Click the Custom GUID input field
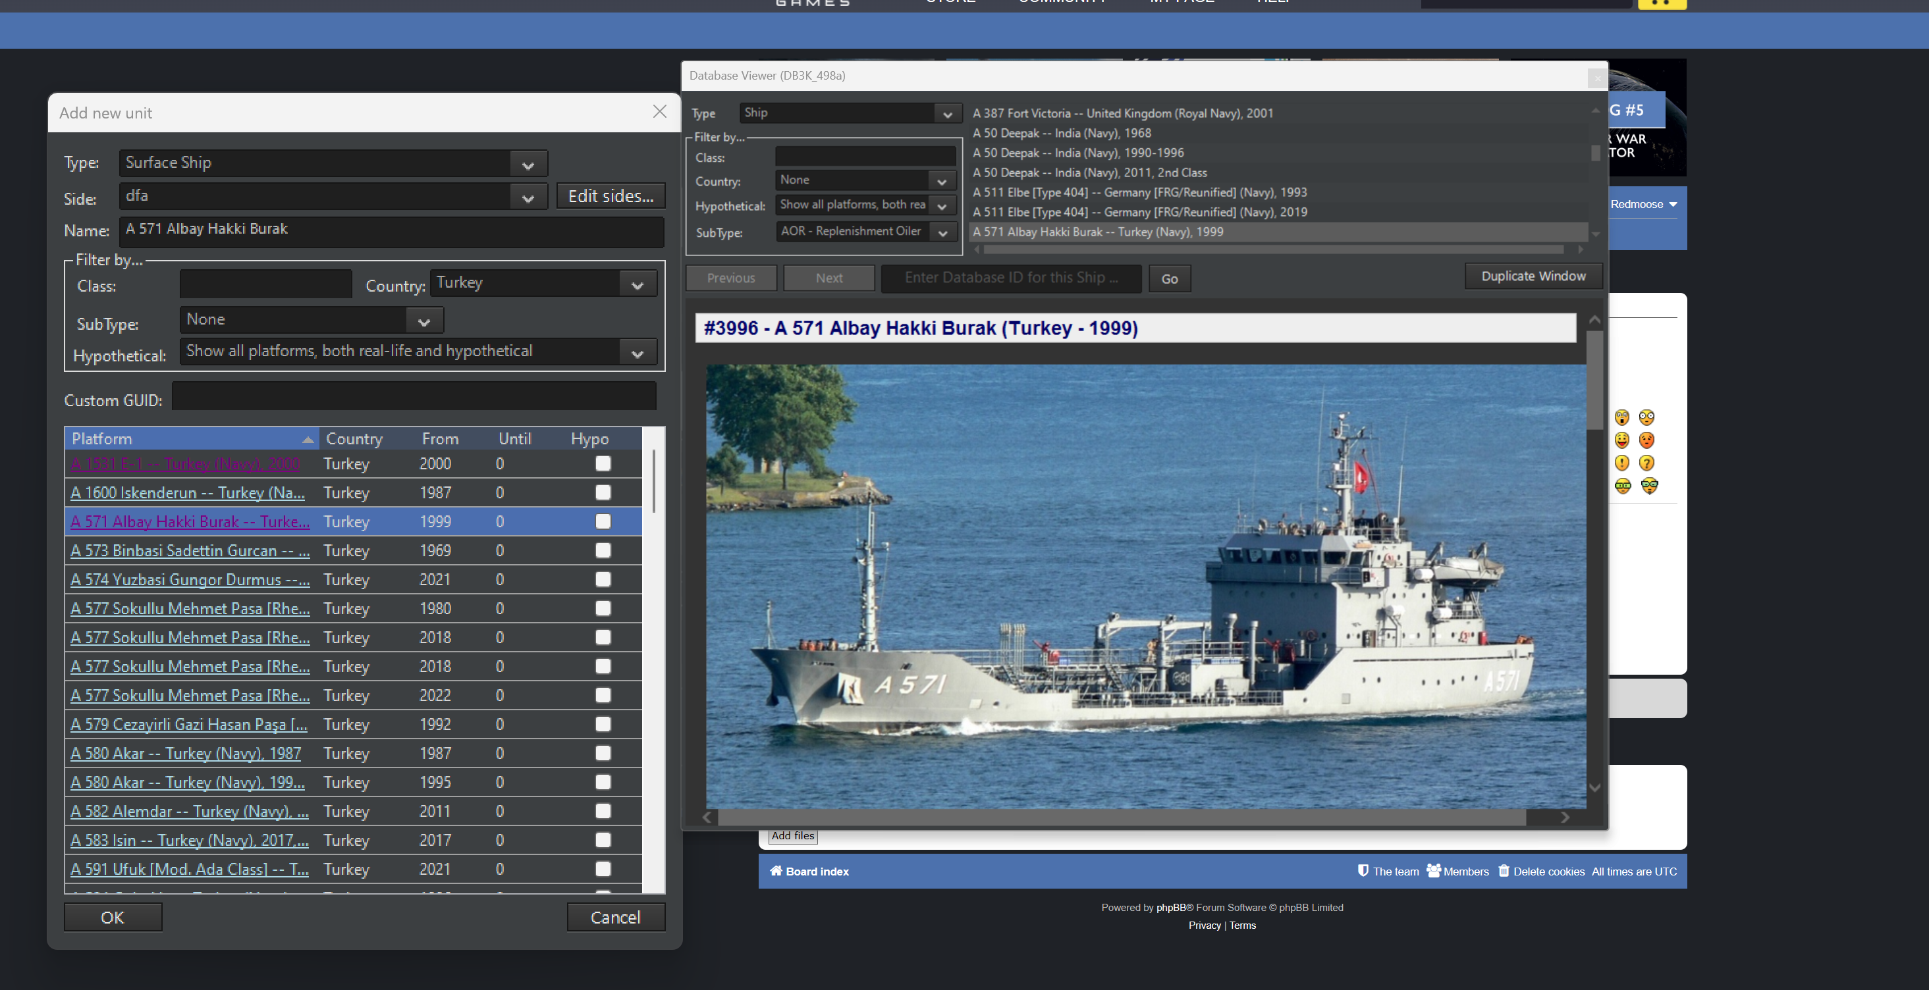Image resolution: width=1929 pixels, height=990 pixels. [414, 396]
